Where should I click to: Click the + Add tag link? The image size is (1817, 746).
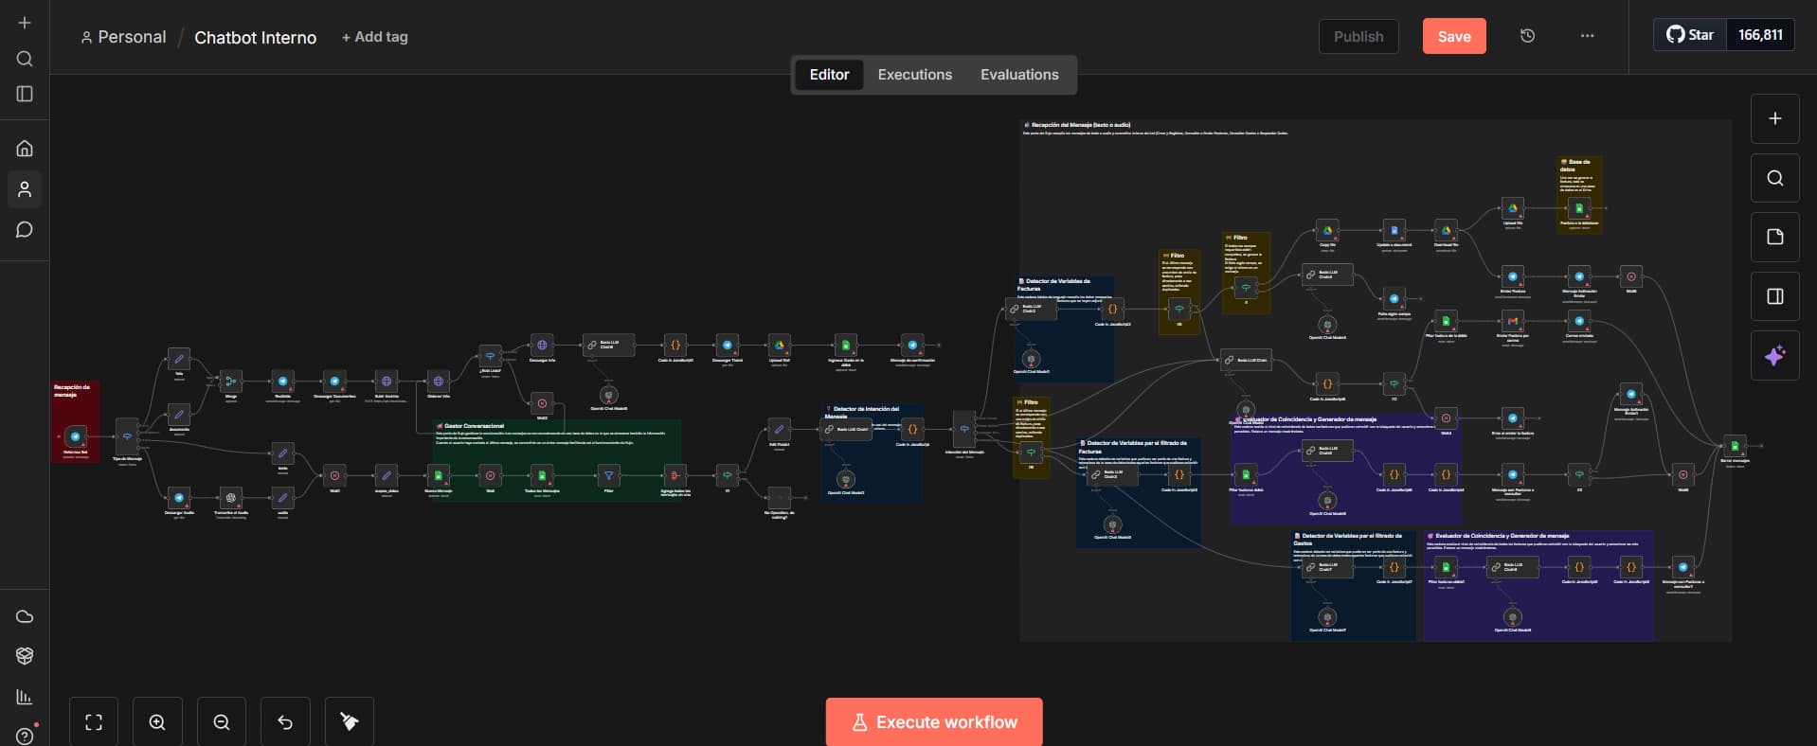pos(374,37)
